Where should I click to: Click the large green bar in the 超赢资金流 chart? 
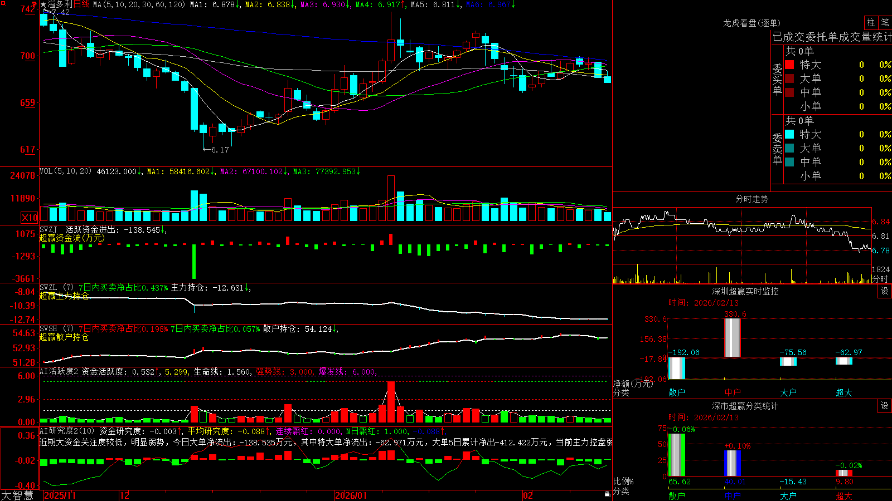click(x=194, y=261)
